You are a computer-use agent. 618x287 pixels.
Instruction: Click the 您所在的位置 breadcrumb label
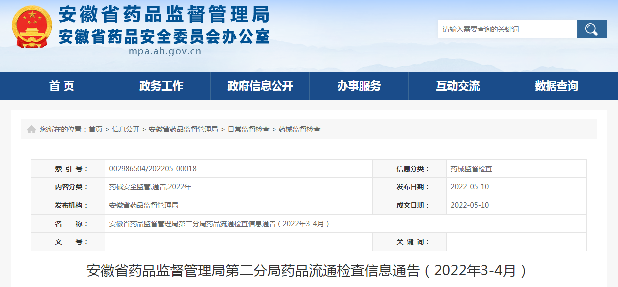click(64, 129)
